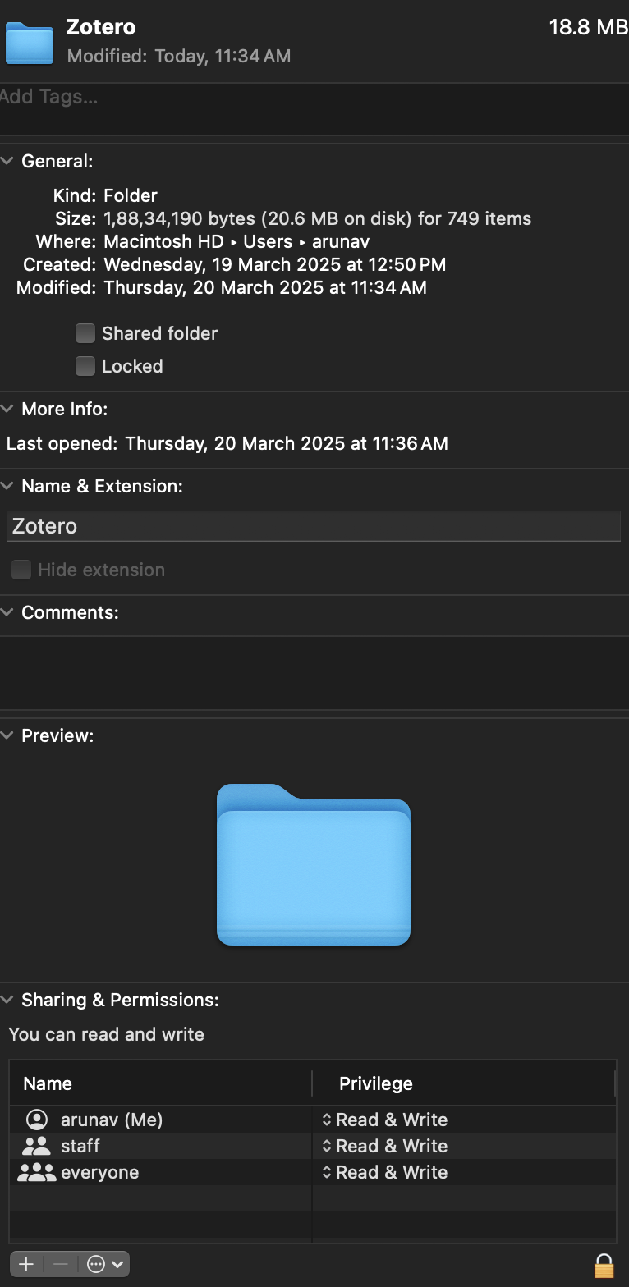This screenshot has width=629, height=1287.
Task: Click the Hide extension checkbox
Action: (21, 570)
